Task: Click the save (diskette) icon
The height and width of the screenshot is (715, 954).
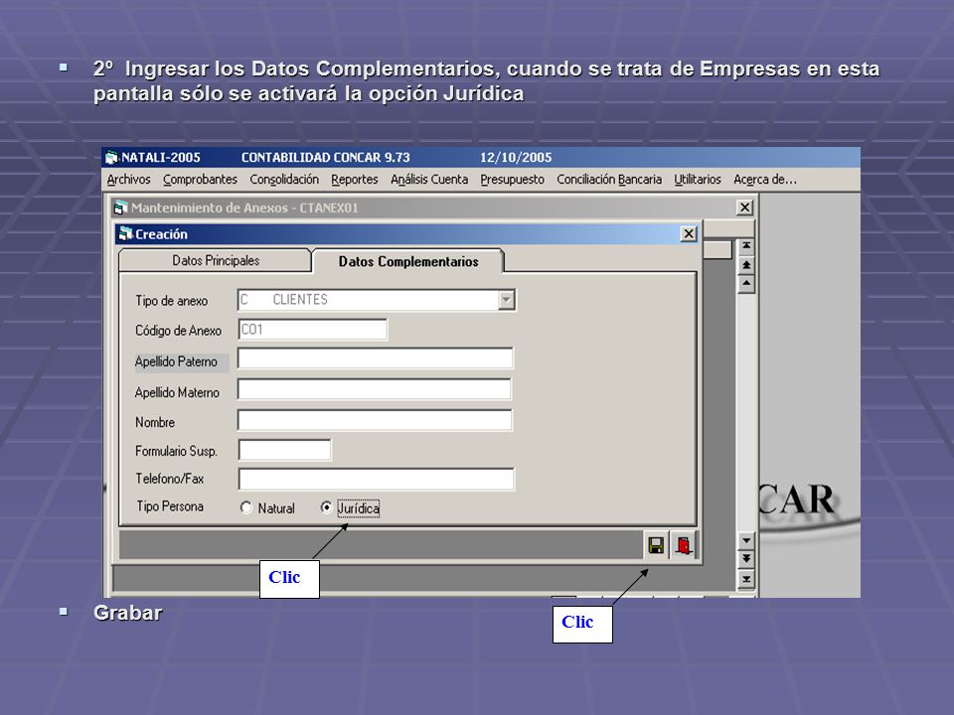Action: [x=656, y=545]
